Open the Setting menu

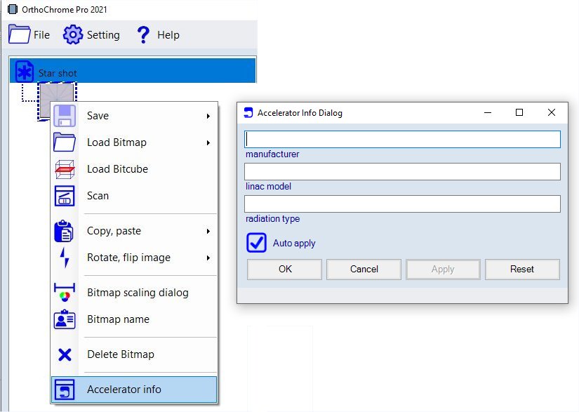click(x=91, y=35)
